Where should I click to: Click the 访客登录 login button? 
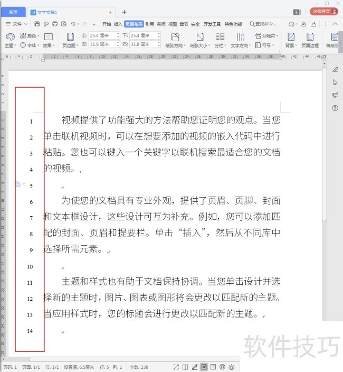324,12
